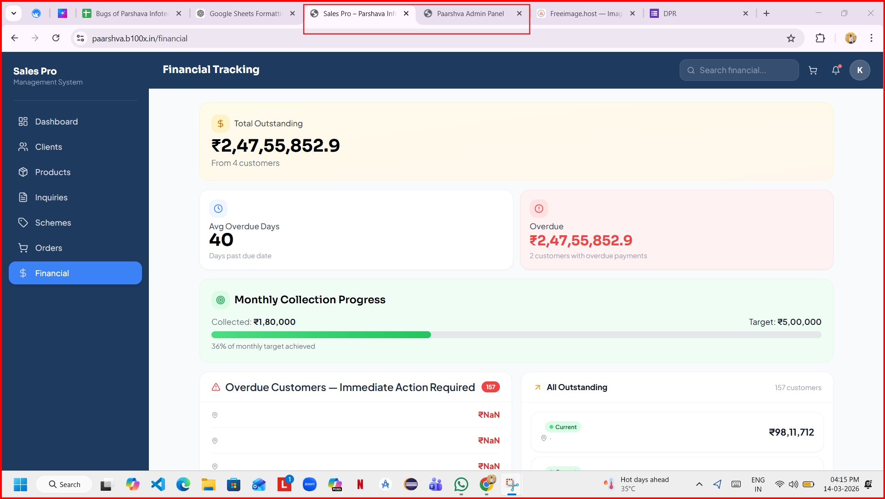Click the Target ₹5,00,000 text
Viewport: 885px width, 499px height.
click(785, 322)
